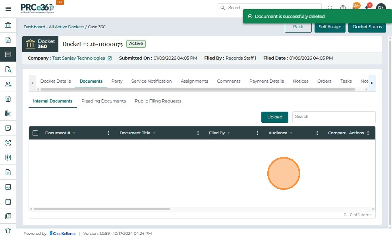Switch to Pleading Documents sub-tab

pos(104,101)
